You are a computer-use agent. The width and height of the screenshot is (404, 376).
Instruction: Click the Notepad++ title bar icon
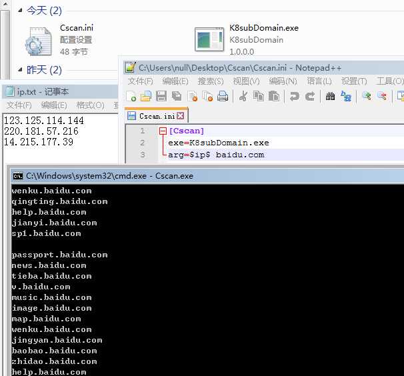pyautogui.click(x=131, y=67)
